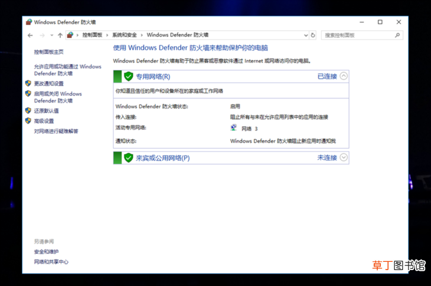
Task: Open 允许应用或功能通过 Windows Defender 防火墙
Action: (x=68, y=70)
